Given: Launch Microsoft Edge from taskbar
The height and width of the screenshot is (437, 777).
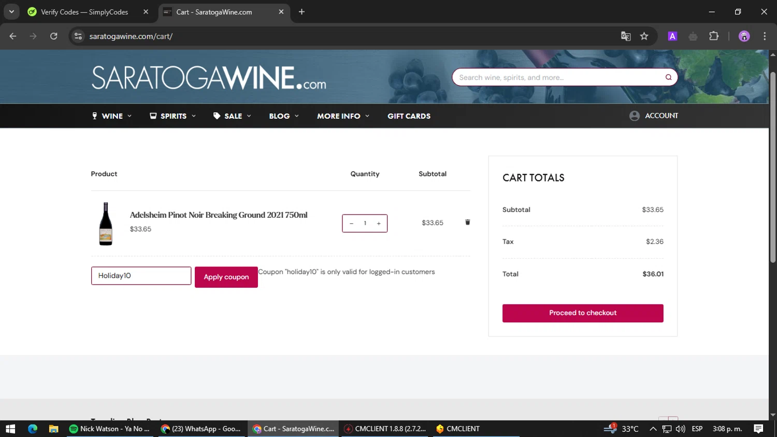Looking at the screenshot, I should click(x=33, y=429).
